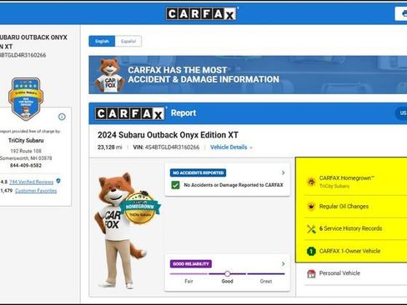Click the wrench Service History icon
This screenshot has height=305, width=407.
311,229
